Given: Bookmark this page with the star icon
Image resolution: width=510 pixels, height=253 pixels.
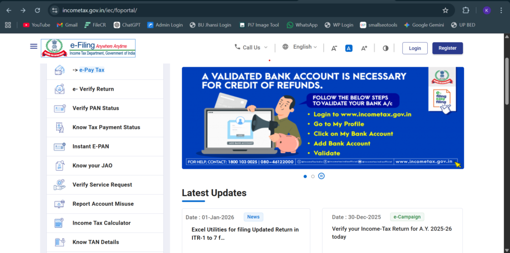Looking at the screenshot, I should coord(445,10).
